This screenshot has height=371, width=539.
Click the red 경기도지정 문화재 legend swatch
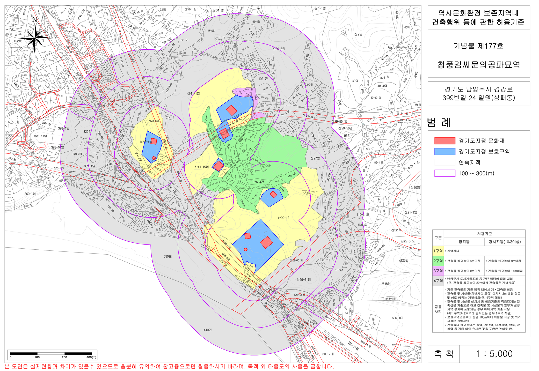tap(445, 141)
